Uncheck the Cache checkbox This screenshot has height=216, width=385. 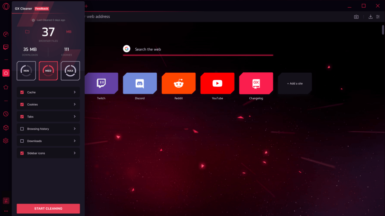click(22, 92)
